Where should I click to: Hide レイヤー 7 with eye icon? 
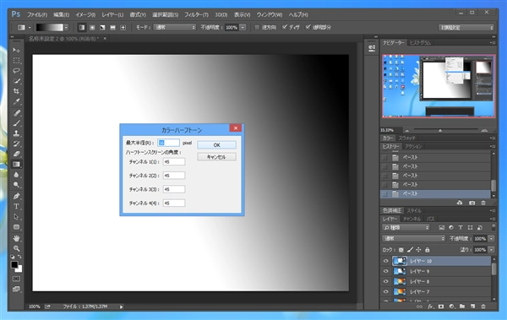[385, 292]
